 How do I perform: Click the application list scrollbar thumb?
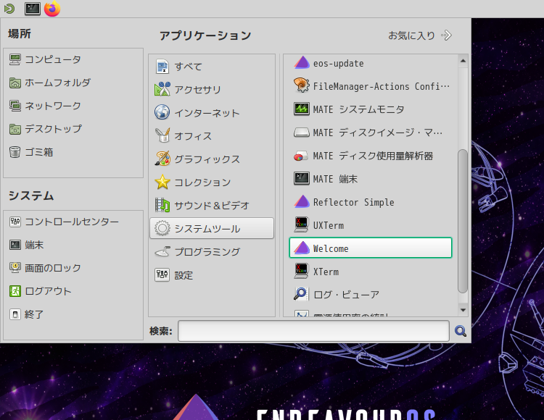pos(463,221)
